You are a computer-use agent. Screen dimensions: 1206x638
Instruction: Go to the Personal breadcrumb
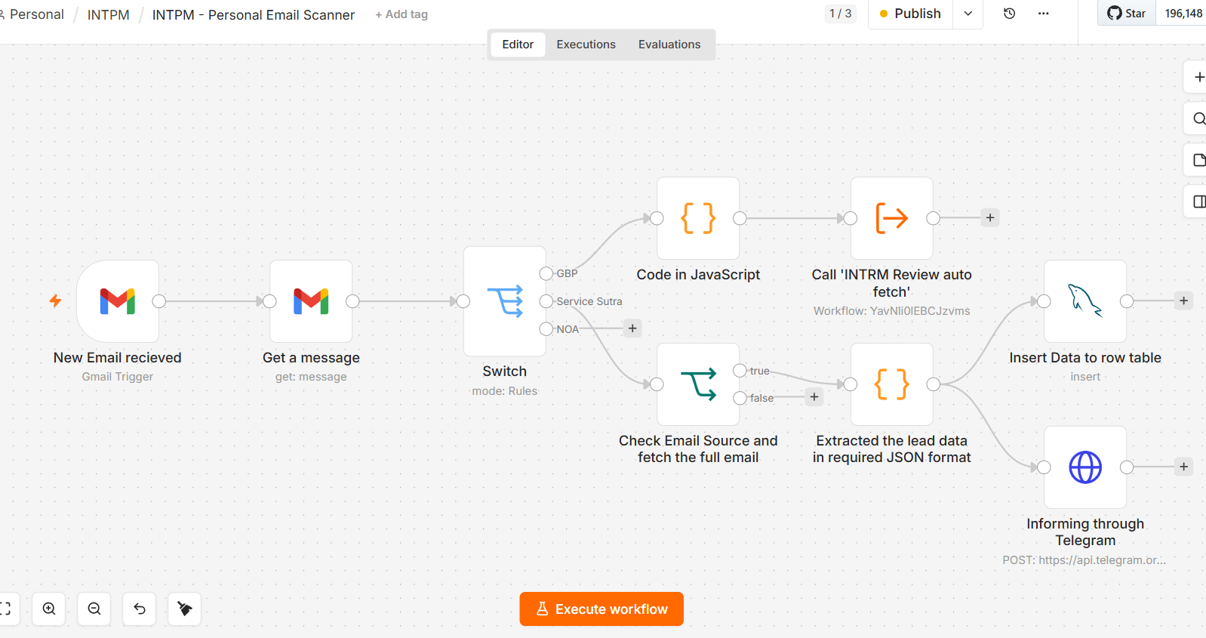35,14
